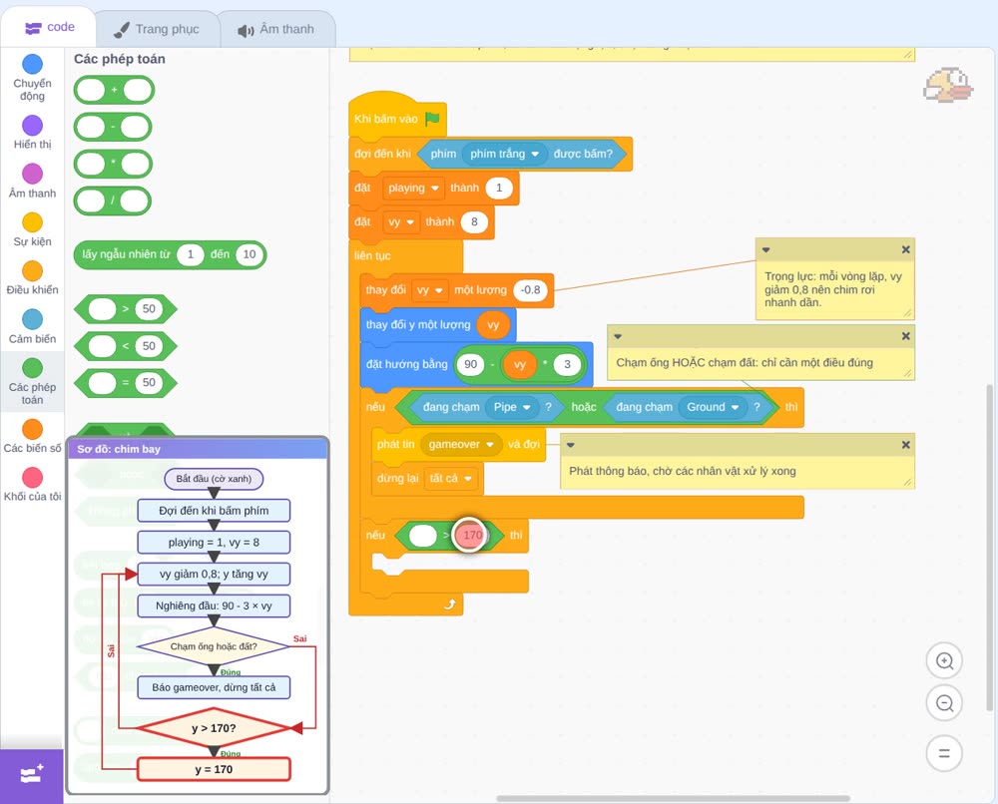Viewport: 998px width, 804px height.
Task: Click the horizontal workspace scrollbar
Action: [673, 798]
